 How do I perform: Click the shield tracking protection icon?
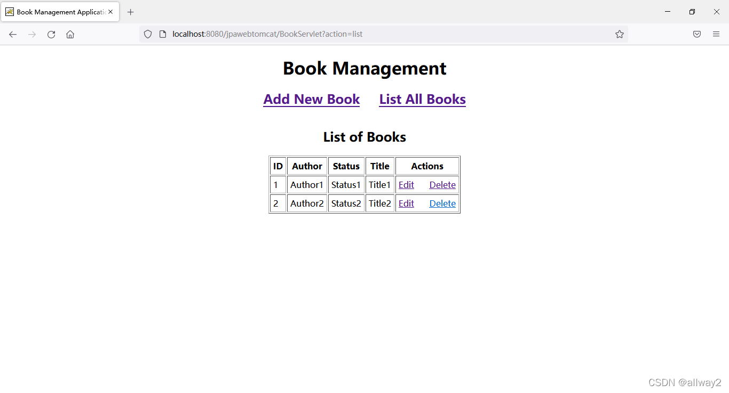[148, 34]
